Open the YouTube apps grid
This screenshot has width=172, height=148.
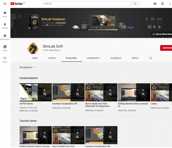(162, 4)
